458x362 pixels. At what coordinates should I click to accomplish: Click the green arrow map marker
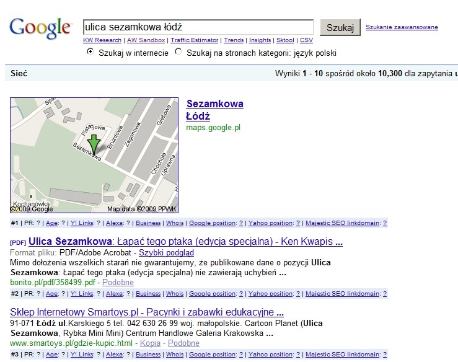(x=94, y=144)
